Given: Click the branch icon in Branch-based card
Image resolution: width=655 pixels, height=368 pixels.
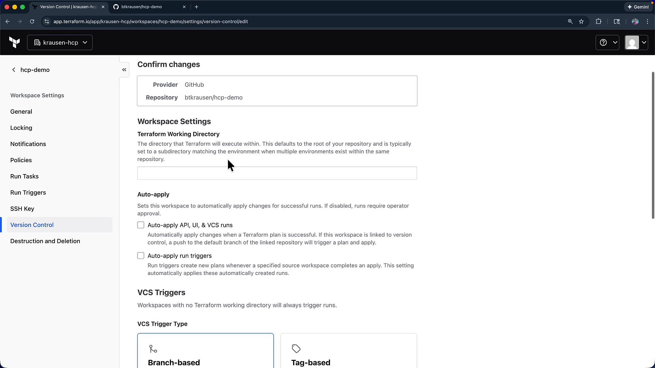Looking at the screenshot, I should click(x=153, y=349).
